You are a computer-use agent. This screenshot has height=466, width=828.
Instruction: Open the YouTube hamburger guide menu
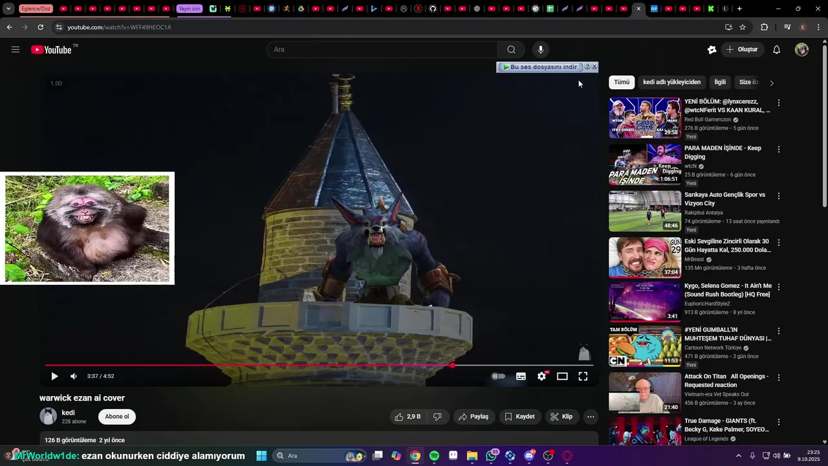click(x=16, y=50)
